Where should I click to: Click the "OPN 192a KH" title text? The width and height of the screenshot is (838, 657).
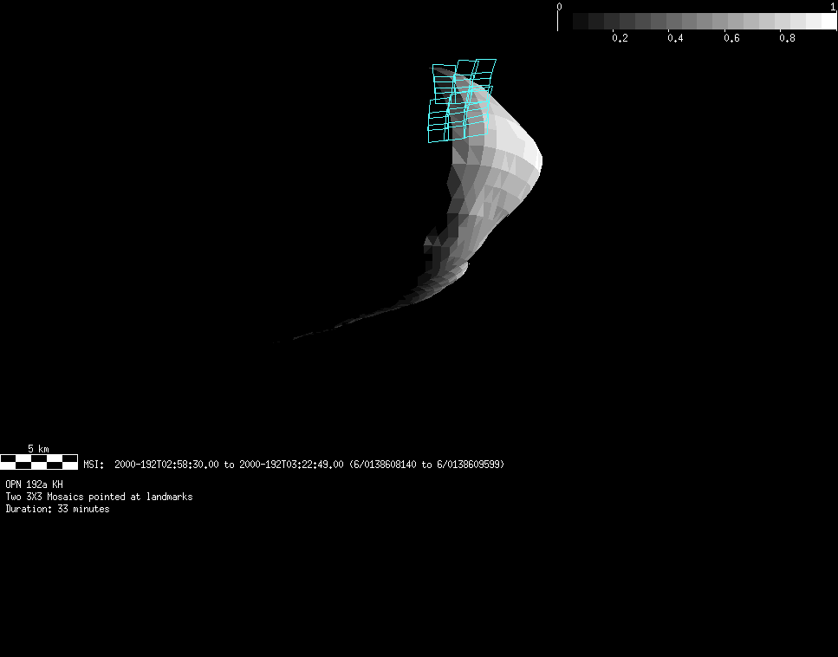pos(35,485)
